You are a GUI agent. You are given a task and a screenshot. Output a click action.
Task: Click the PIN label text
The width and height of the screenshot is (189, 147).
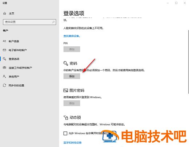[65, 43]
